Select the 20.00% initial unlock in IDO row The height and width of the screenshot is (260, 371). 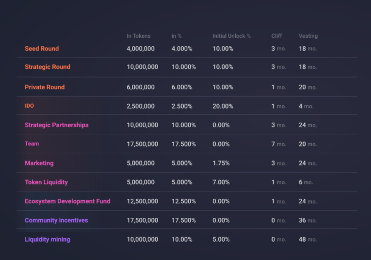coord(223,106)
